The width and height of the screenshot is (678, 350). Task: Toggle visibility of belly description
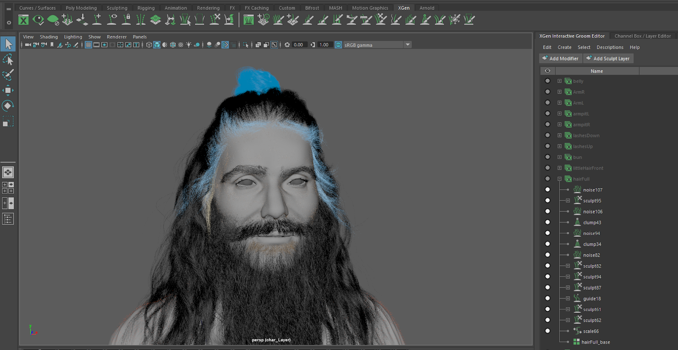tap(547, 81)
